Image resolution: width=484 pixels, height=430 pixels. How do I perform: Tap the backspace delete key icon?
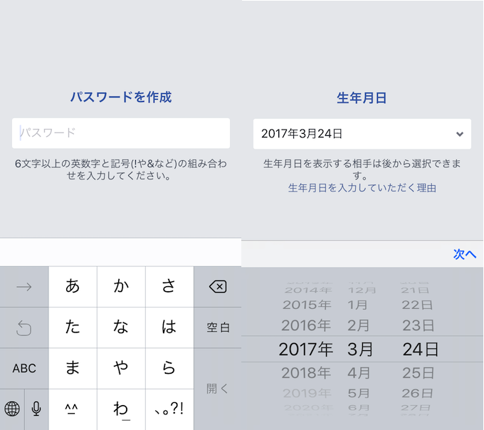click(218, 287)
